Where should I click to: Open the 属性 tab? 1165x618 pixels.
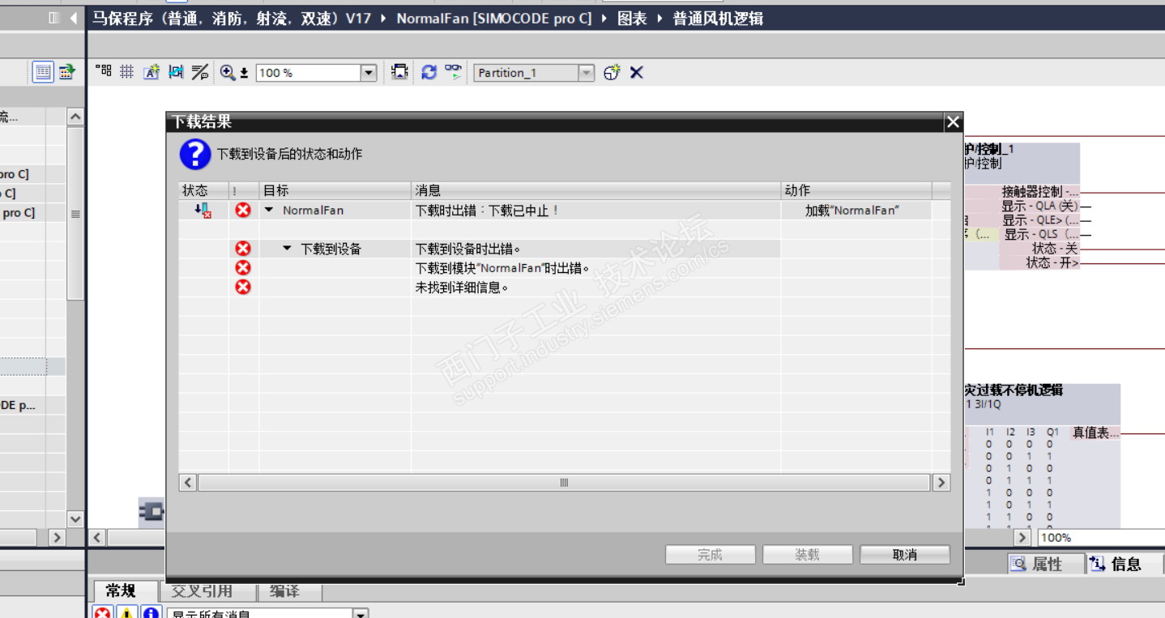tap(1046, 564)
